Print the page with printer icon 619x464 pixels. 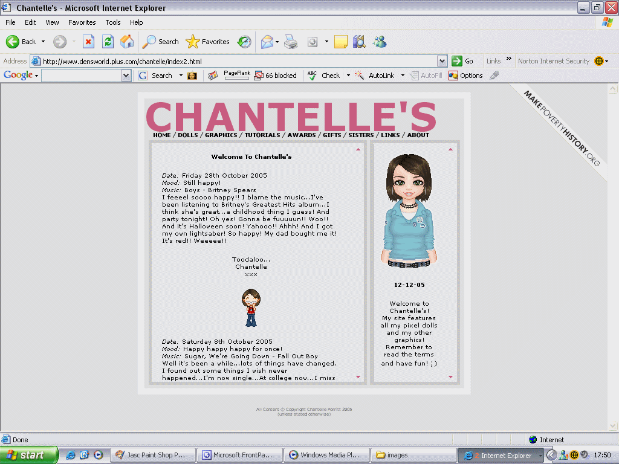291,42
